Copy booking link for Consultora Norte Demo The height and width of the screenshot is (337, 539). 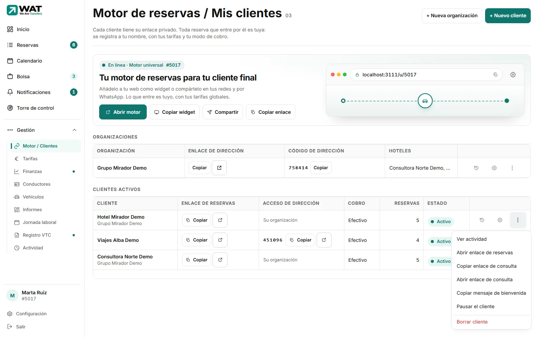coord(197,260)
